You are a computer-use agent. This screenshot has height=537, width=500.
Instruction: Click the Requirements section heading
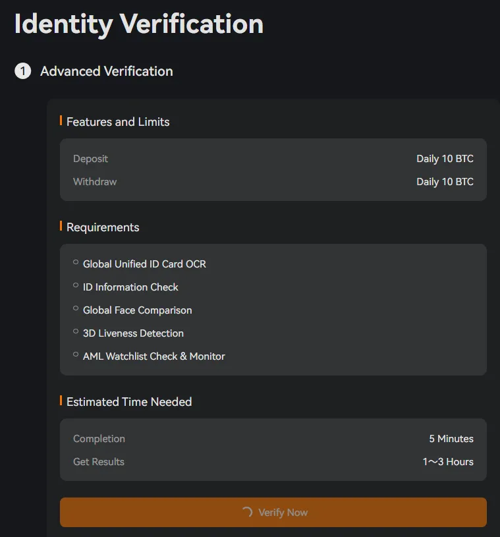coord(103,227)
